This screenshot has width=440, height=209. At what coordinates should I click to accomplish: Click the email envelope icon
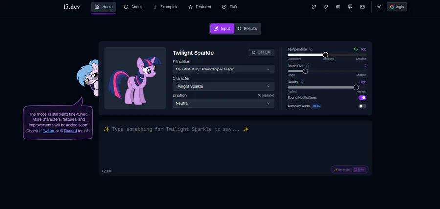pyautogui.click(x=362, y=7)
